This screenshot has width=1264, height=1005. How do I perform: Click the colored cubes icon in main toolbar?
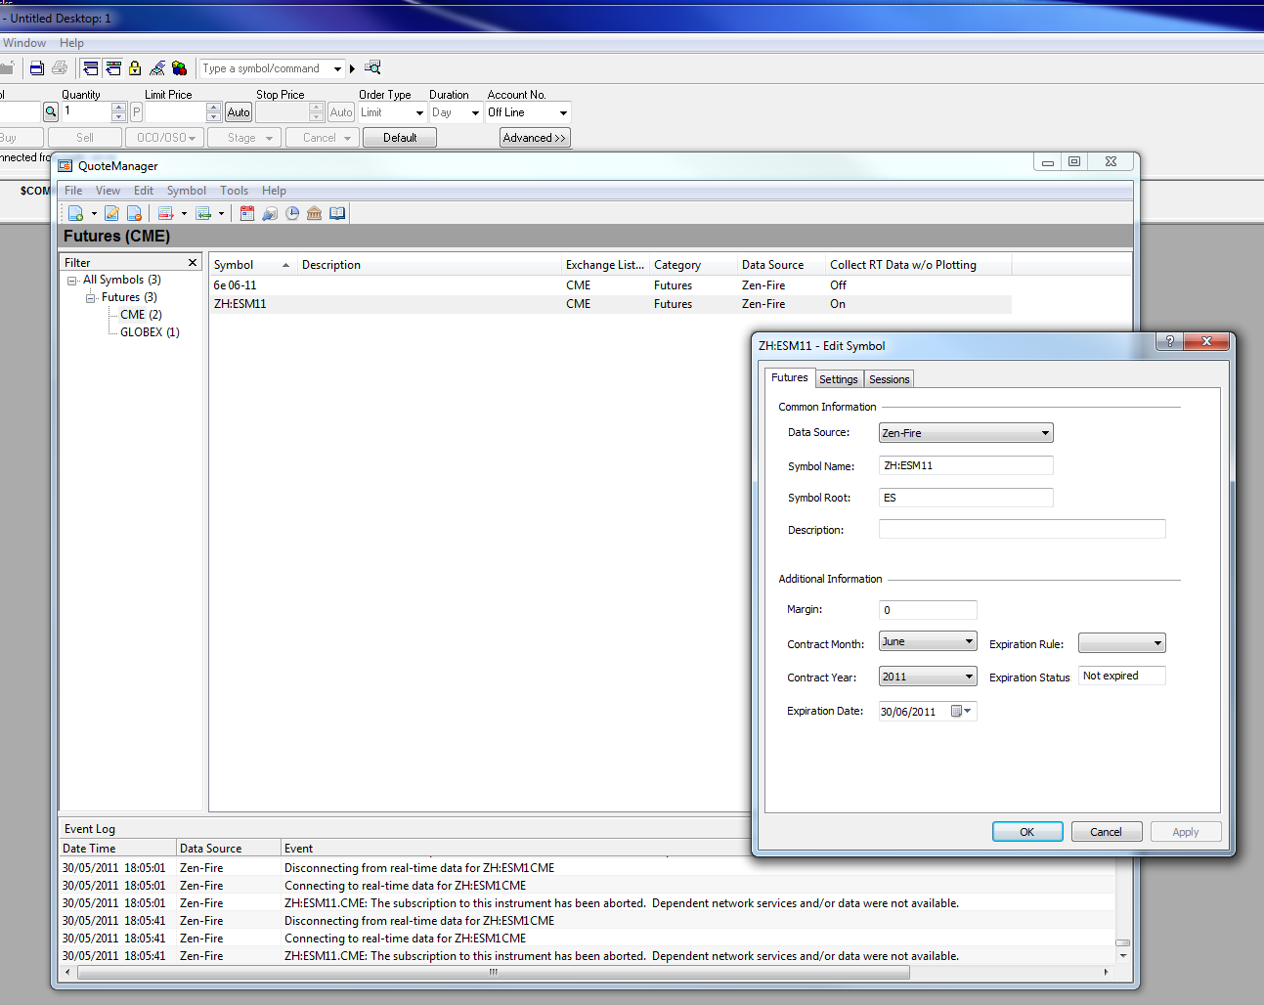pos(179,68)
